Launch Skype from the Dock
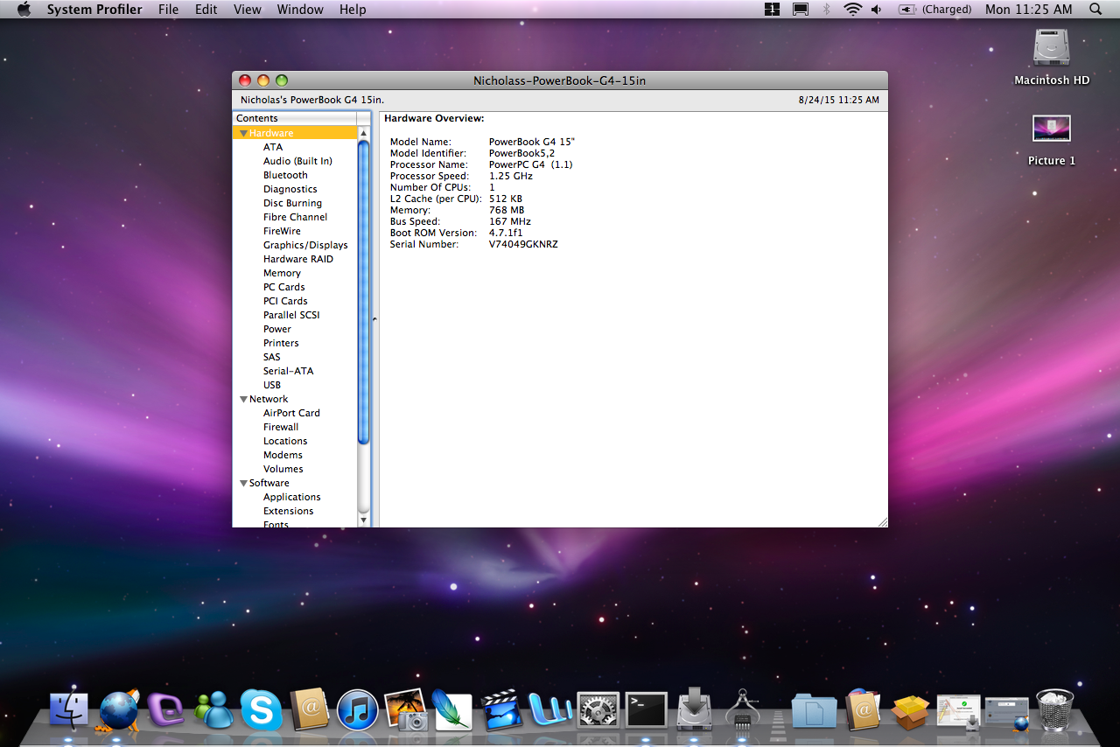Viewport: 1120px width, 747px height. tap(261, 710)
